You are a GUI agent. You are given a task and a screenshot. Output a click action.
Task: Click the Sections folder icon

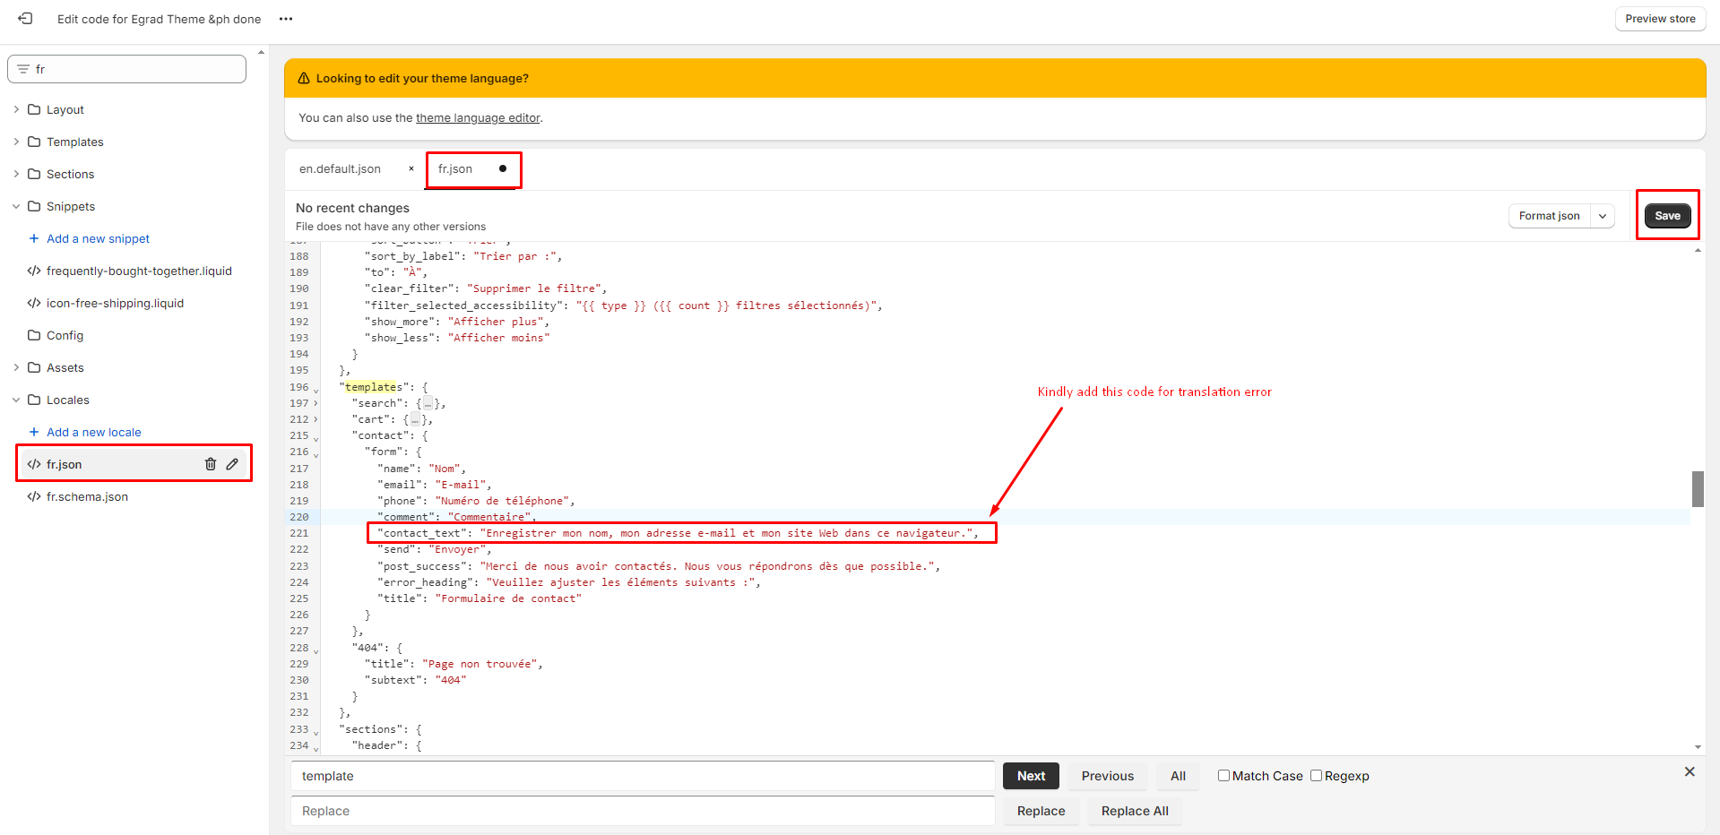click(34, 174)
